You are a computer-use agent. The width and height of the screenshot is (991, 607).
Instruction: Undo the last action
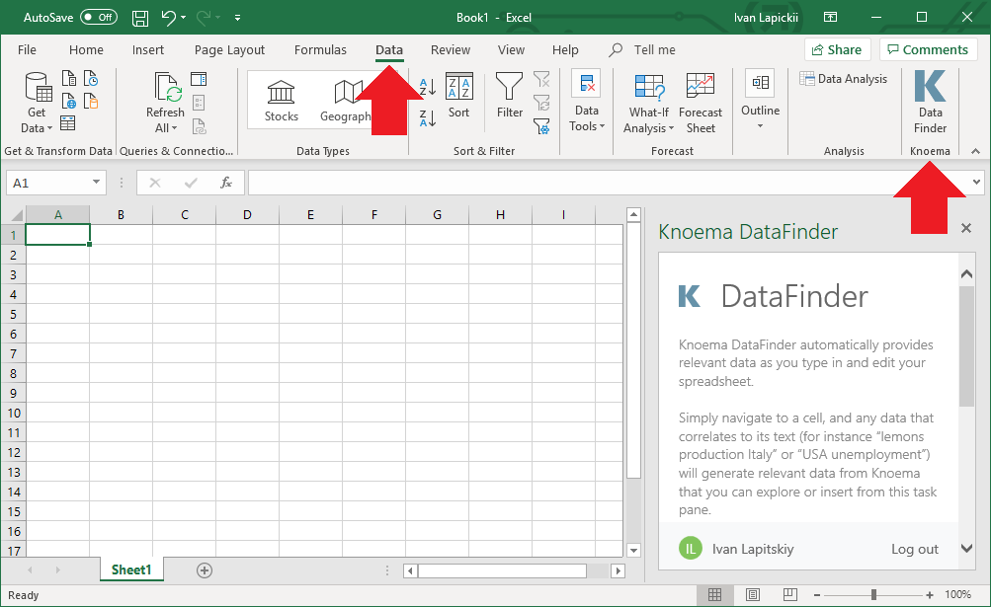[x=169, y=18]
